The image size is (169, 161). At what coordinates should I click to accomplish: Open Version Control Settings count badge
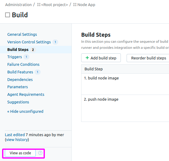click(55, 42)
